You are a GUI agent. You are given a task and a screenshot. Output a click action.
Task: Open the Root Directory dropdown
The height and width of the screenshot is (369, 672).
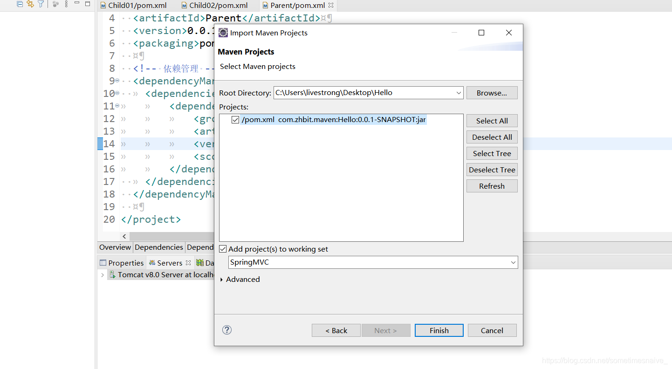point(459,93)
